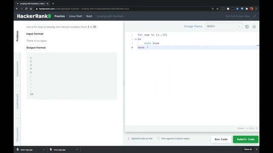Expand bash-logo.jpg download options arrow
Viewport: 273px width, 153px height.
[x=44, y=150]
